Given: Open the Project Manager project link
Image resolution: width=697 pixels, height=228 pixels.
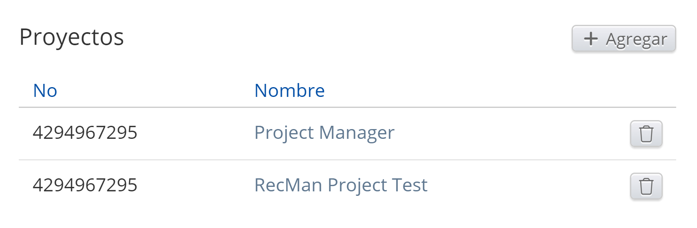Looking at the screenshot, I should pyautogui.click(x=324, y=133).
